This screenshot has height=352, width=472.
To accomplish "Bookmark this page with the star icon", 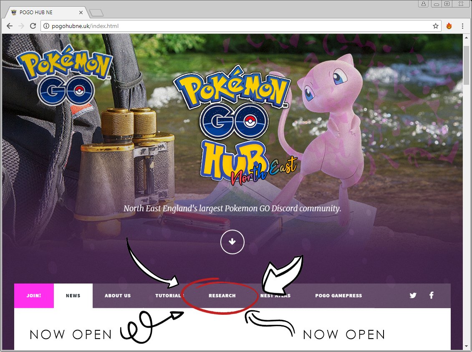I will (x=436, y=26).
